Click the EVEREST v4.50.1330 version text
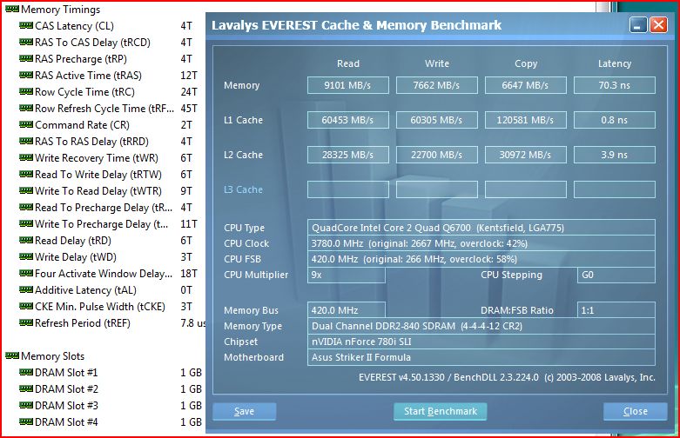 coord(507,377)
